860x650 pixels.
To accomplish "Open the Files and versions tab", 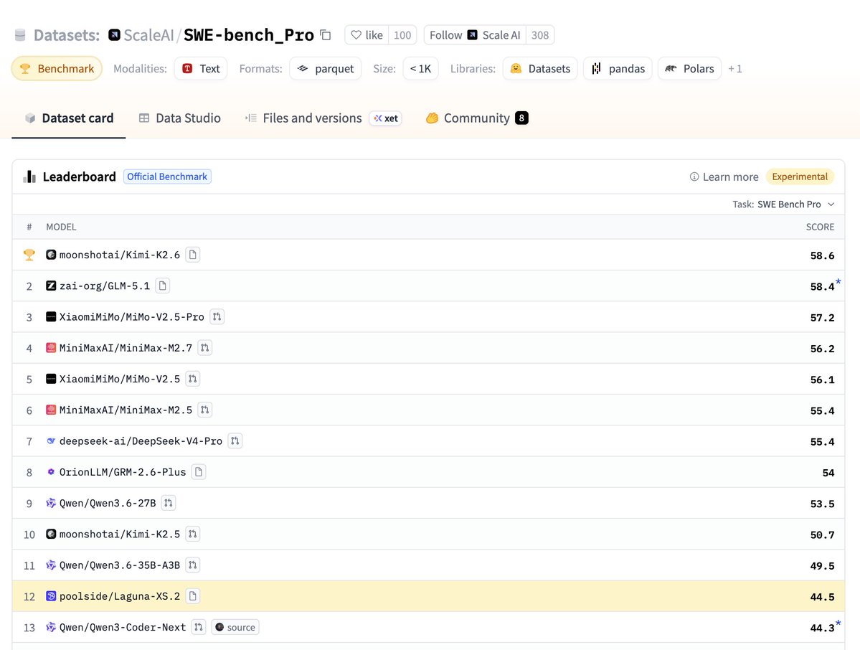I will 303,118.
